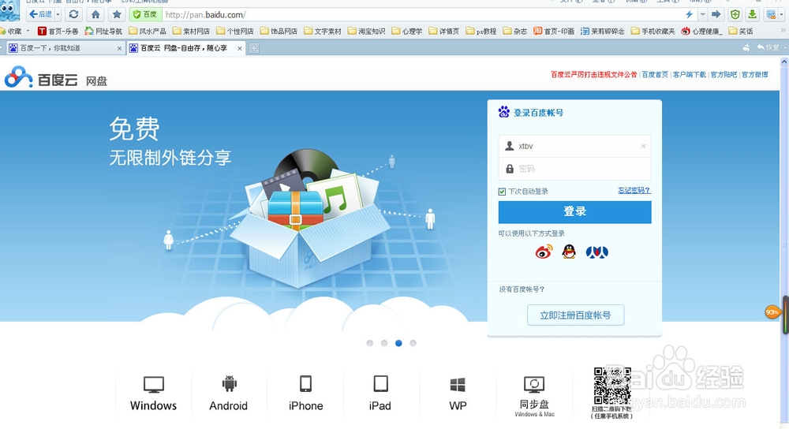Screen dimensions: 789x429
Task: Click the orange 93% accelerator ball
Action: 772,312
